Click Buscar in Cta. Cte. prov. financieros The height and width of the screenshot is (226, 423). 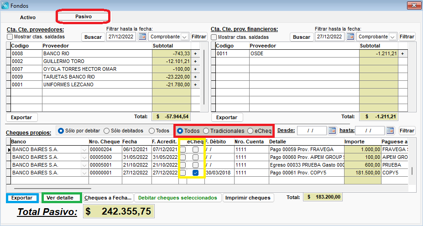click(302, 37)
